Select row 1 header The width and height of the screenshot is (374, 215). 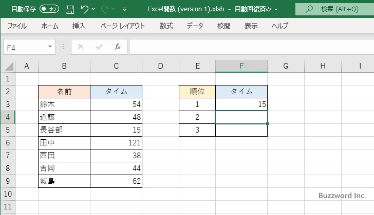[8, 79]
